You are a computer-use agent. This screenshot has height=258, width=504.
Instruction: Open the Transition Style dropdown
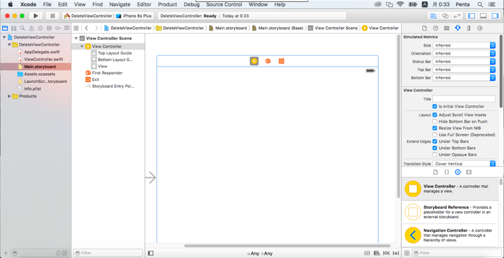pos(464,164)
